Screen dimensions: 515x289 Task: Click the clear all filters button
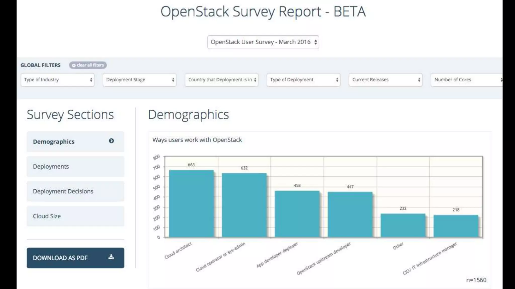[88, 65]
